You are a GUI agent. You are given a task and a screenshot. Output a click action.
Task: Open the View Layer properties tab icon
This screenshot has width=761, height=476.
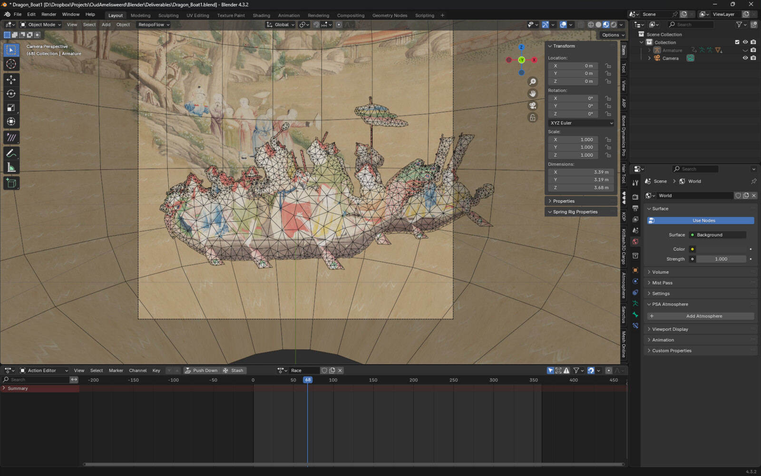[635, 219]
